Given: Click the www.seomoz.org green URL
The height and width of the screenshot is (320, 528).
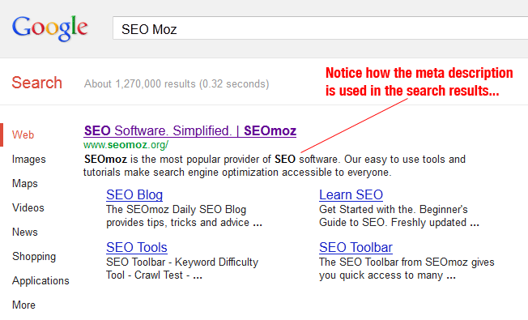Looking at the screenshot, I should tap(126, 145).
